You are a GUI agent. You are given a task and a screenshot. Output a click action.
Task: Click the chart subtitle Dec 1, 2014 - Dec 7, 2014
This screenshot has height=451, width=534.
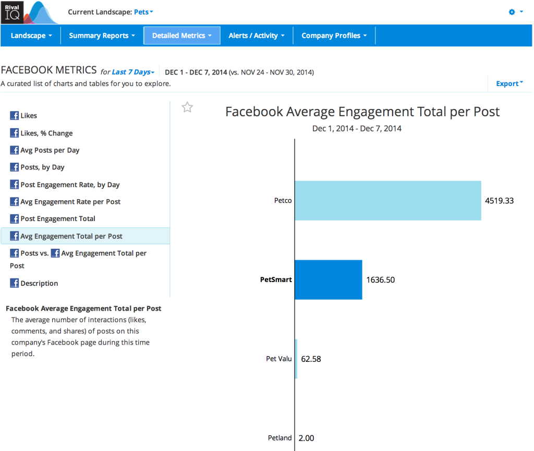[x=357, y=128]
